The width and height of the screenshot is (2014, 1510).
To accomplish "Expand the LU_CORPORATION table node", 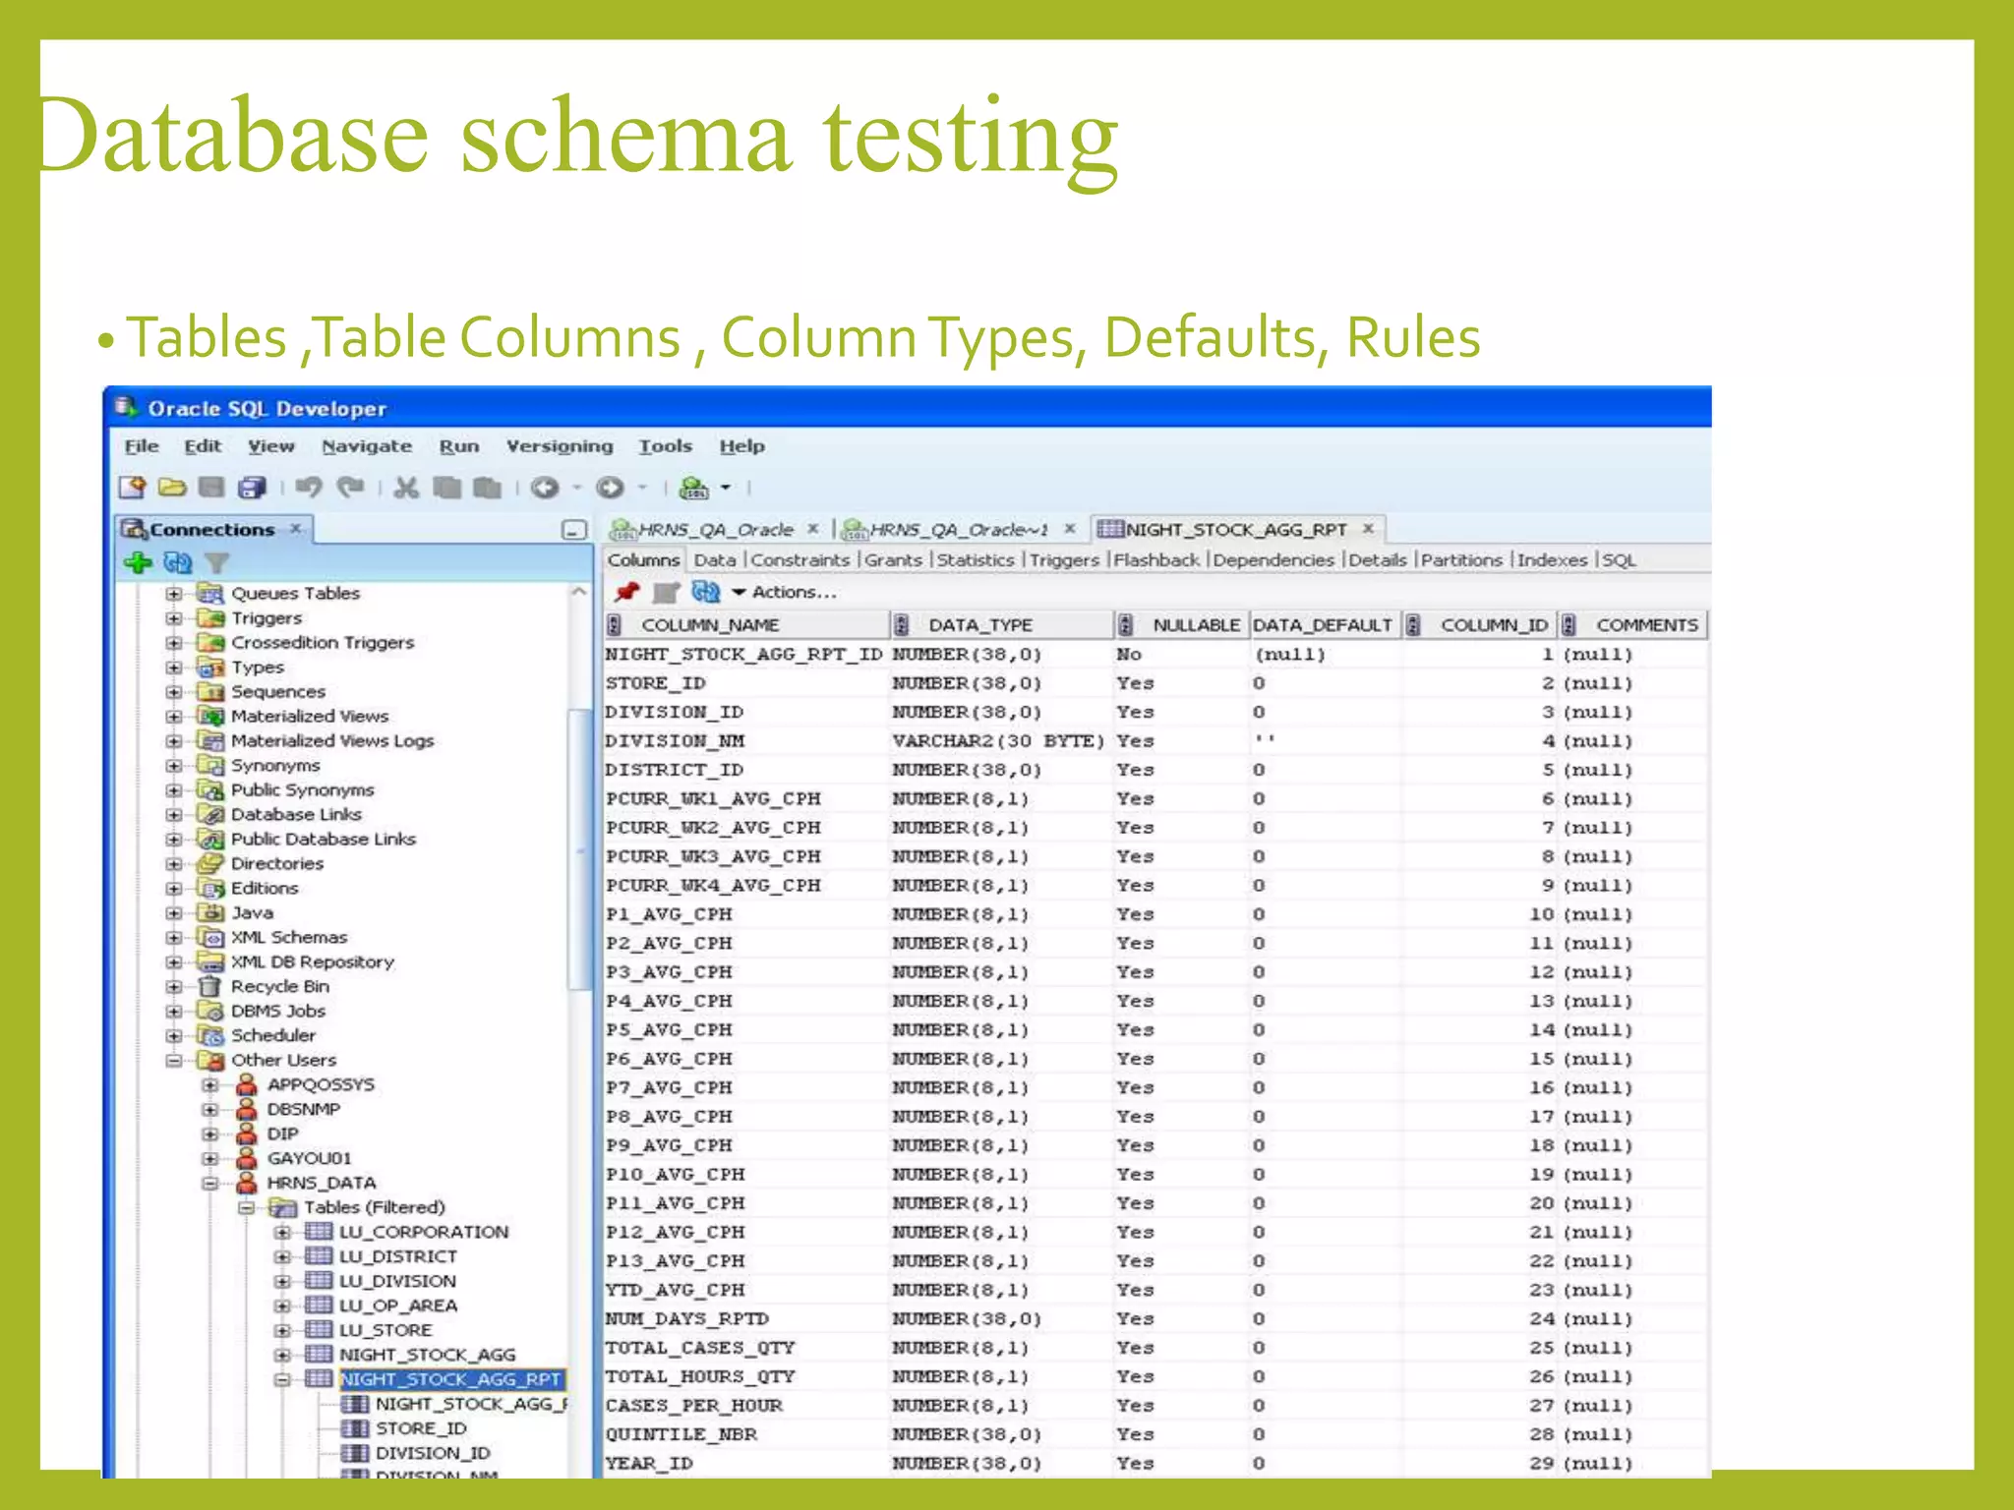I will [x=283, y=1233].
